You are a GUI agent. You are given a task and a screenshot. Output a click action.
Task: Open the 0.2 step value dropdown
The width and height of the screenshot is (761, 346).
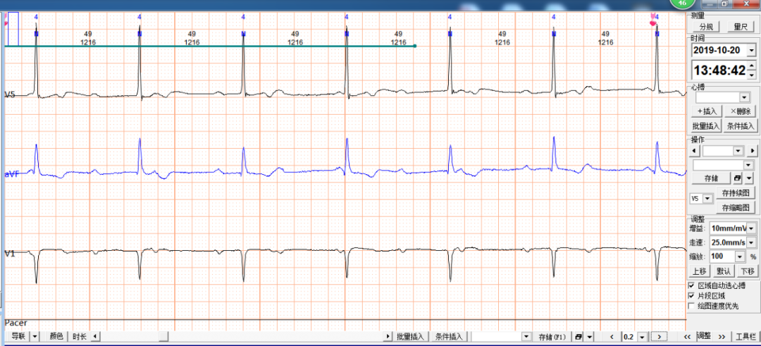(x=643, y=336)
